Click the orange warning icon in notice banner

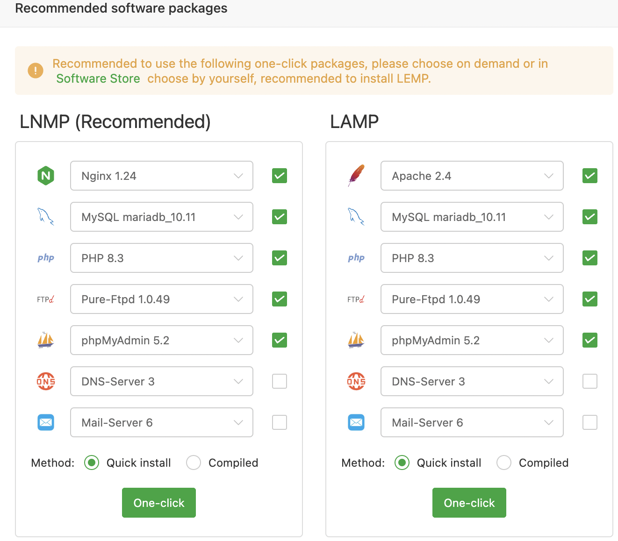click(x=36, y=71)
